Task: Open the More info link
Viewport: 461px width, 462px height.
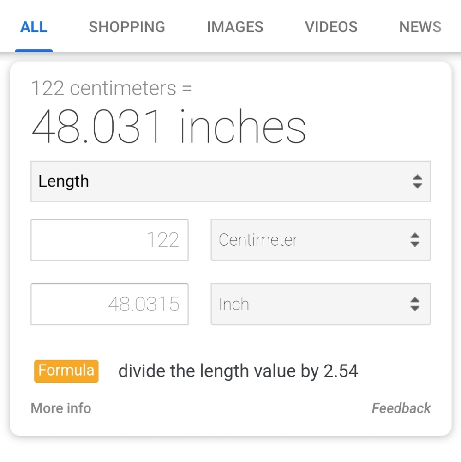Action: 61,408
